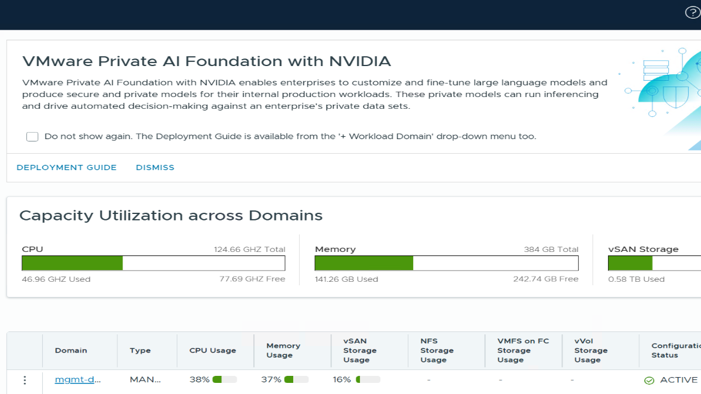
Task: Open the help icon in header
Action: (x=692, y=13)
